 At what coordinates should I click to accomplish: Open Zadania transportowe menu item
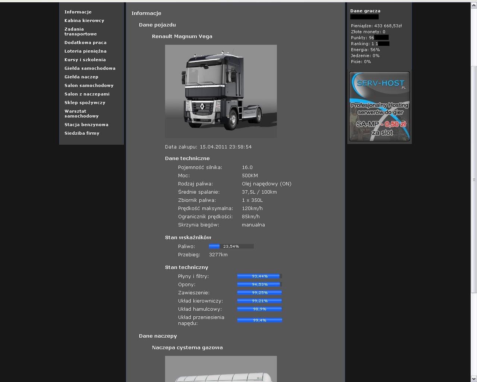pos(80,31)
